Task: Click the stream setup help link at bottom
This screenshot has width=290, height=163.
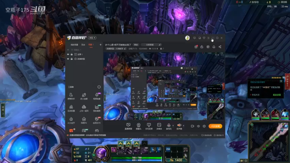Action: (x=88, y=135)
